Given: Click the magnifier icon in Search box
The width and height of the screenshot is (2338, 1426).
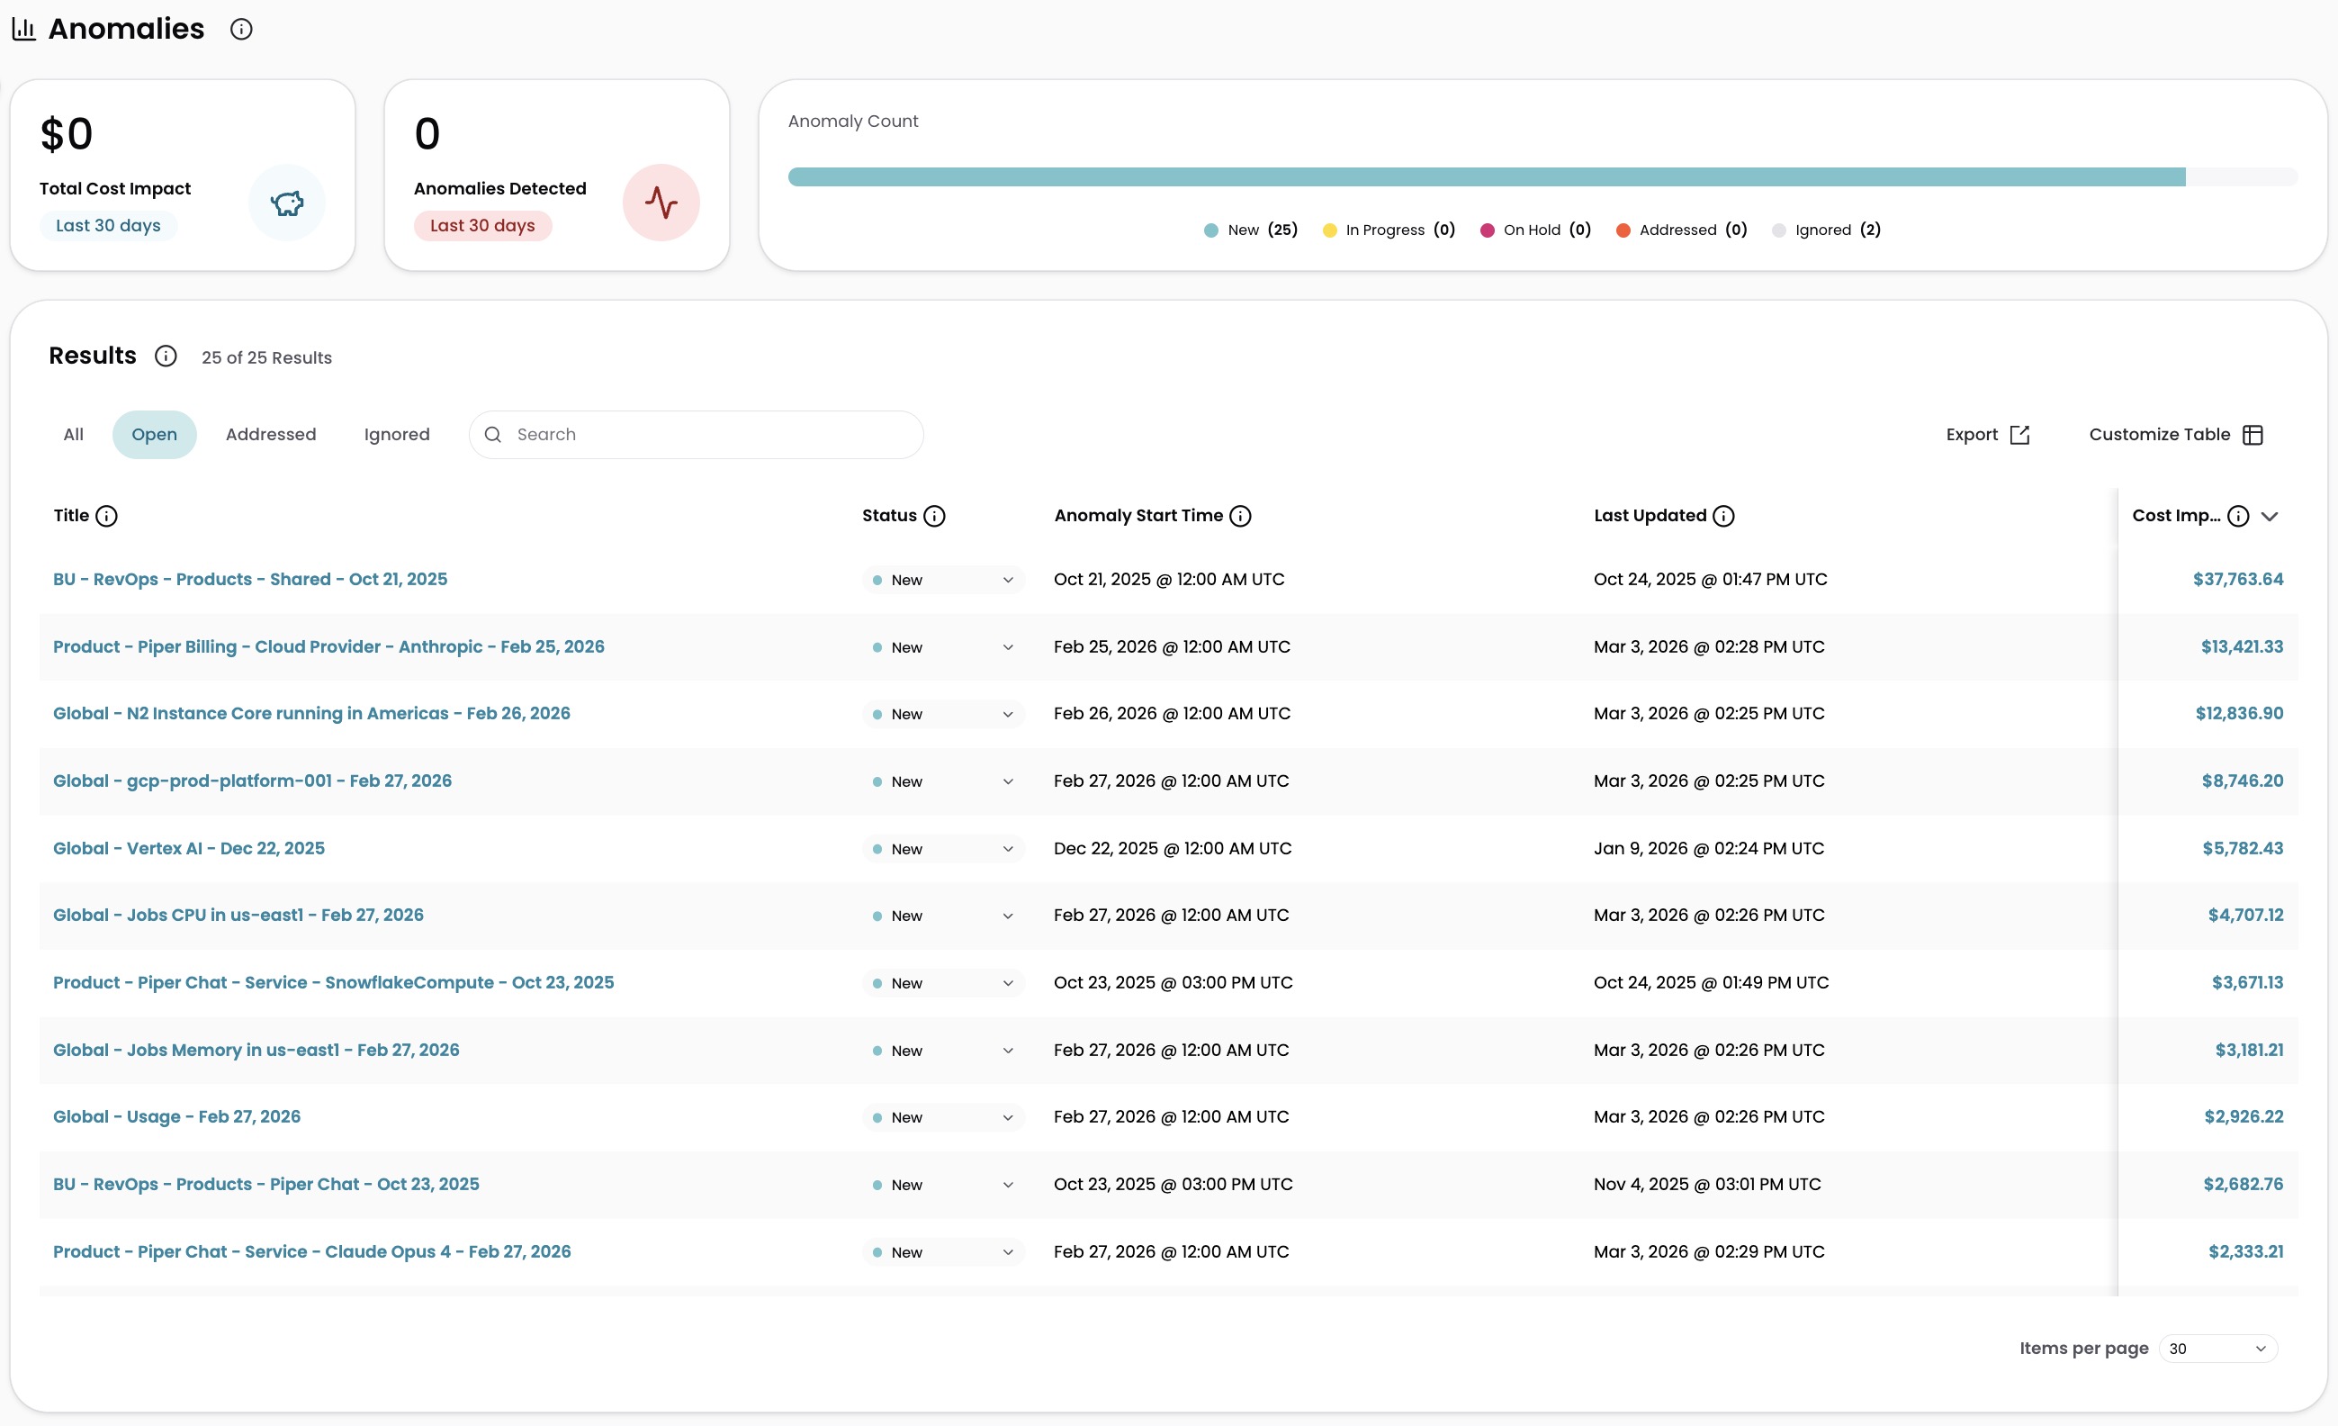Looking at the screenshot, I should pyautogui.click(x=493, y=435).
